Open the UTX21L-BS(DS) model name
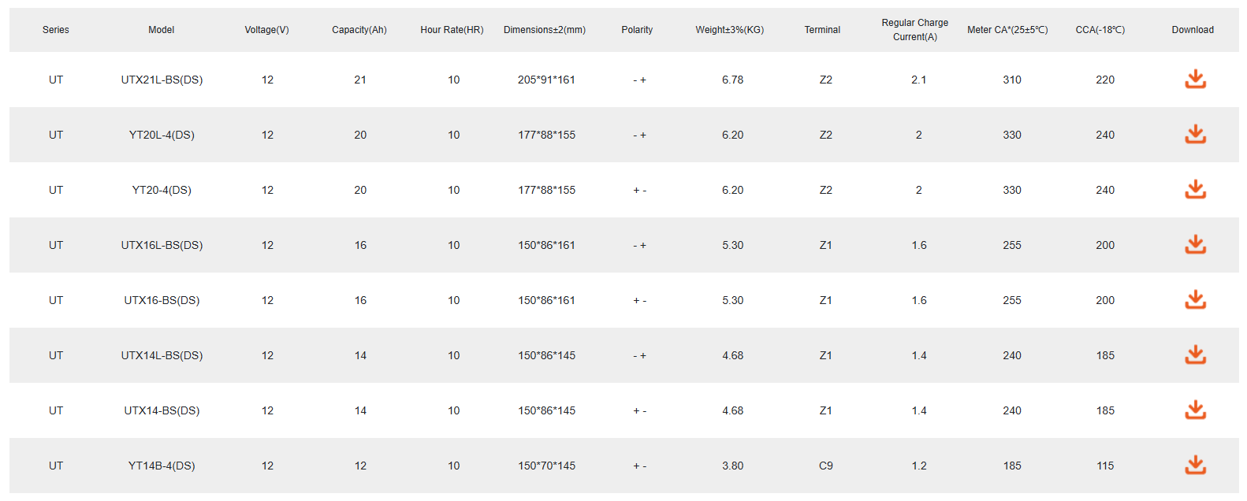 tap(162, 80)
